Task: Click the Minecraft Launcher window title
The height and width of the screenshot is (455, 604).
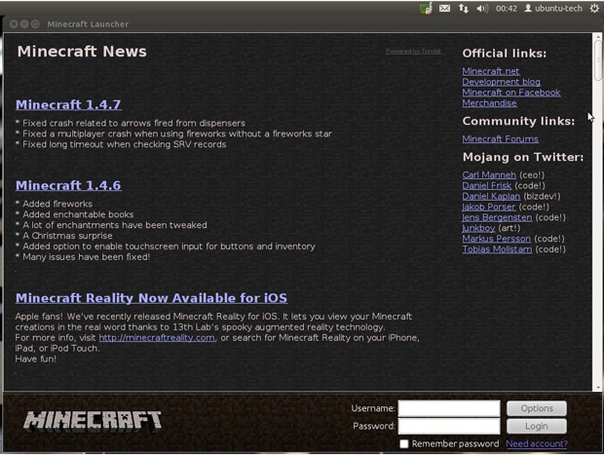Action: (x=88, y=24)
